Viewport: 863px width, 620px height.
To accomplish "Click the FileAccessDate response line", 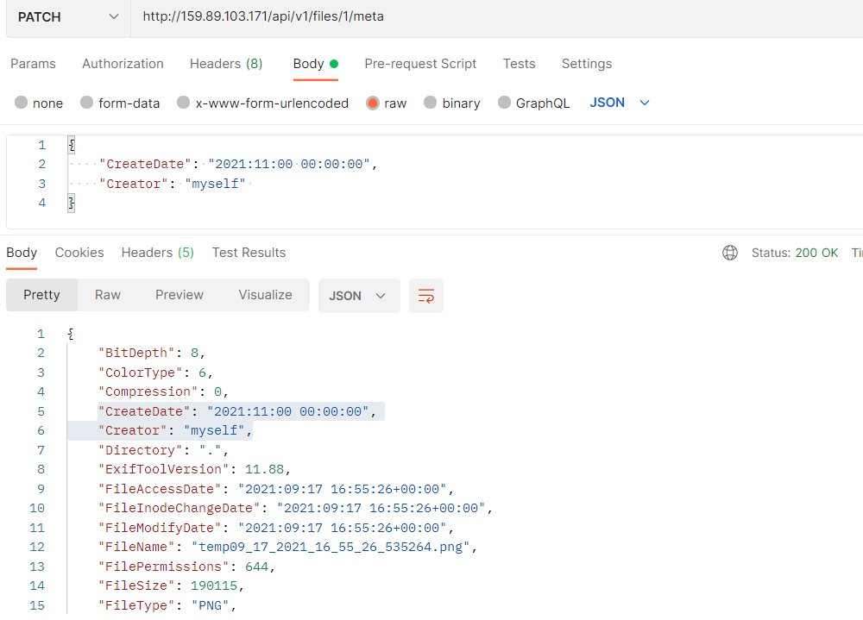I will [276, 489].
